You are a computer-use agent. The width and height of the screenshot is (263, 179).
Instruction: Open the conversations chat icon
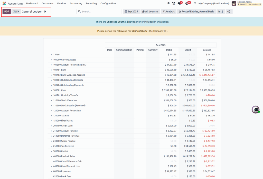click(179, 3)
